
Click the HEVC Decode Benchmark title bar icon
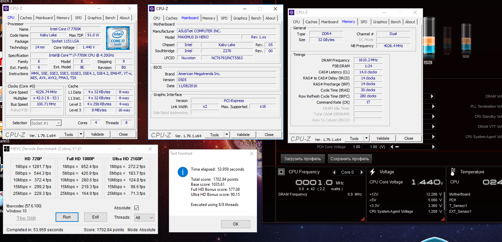point(7,149)
